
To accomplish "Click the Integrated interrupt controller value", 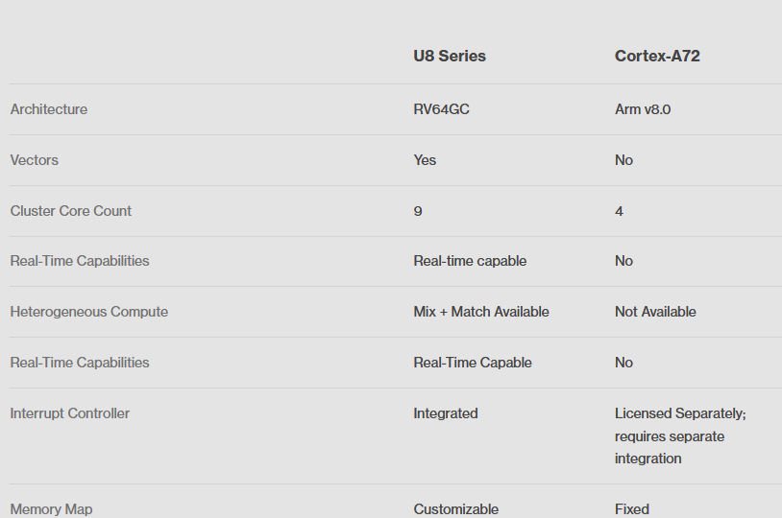I will pyautogui.click(x=446, y=413).
